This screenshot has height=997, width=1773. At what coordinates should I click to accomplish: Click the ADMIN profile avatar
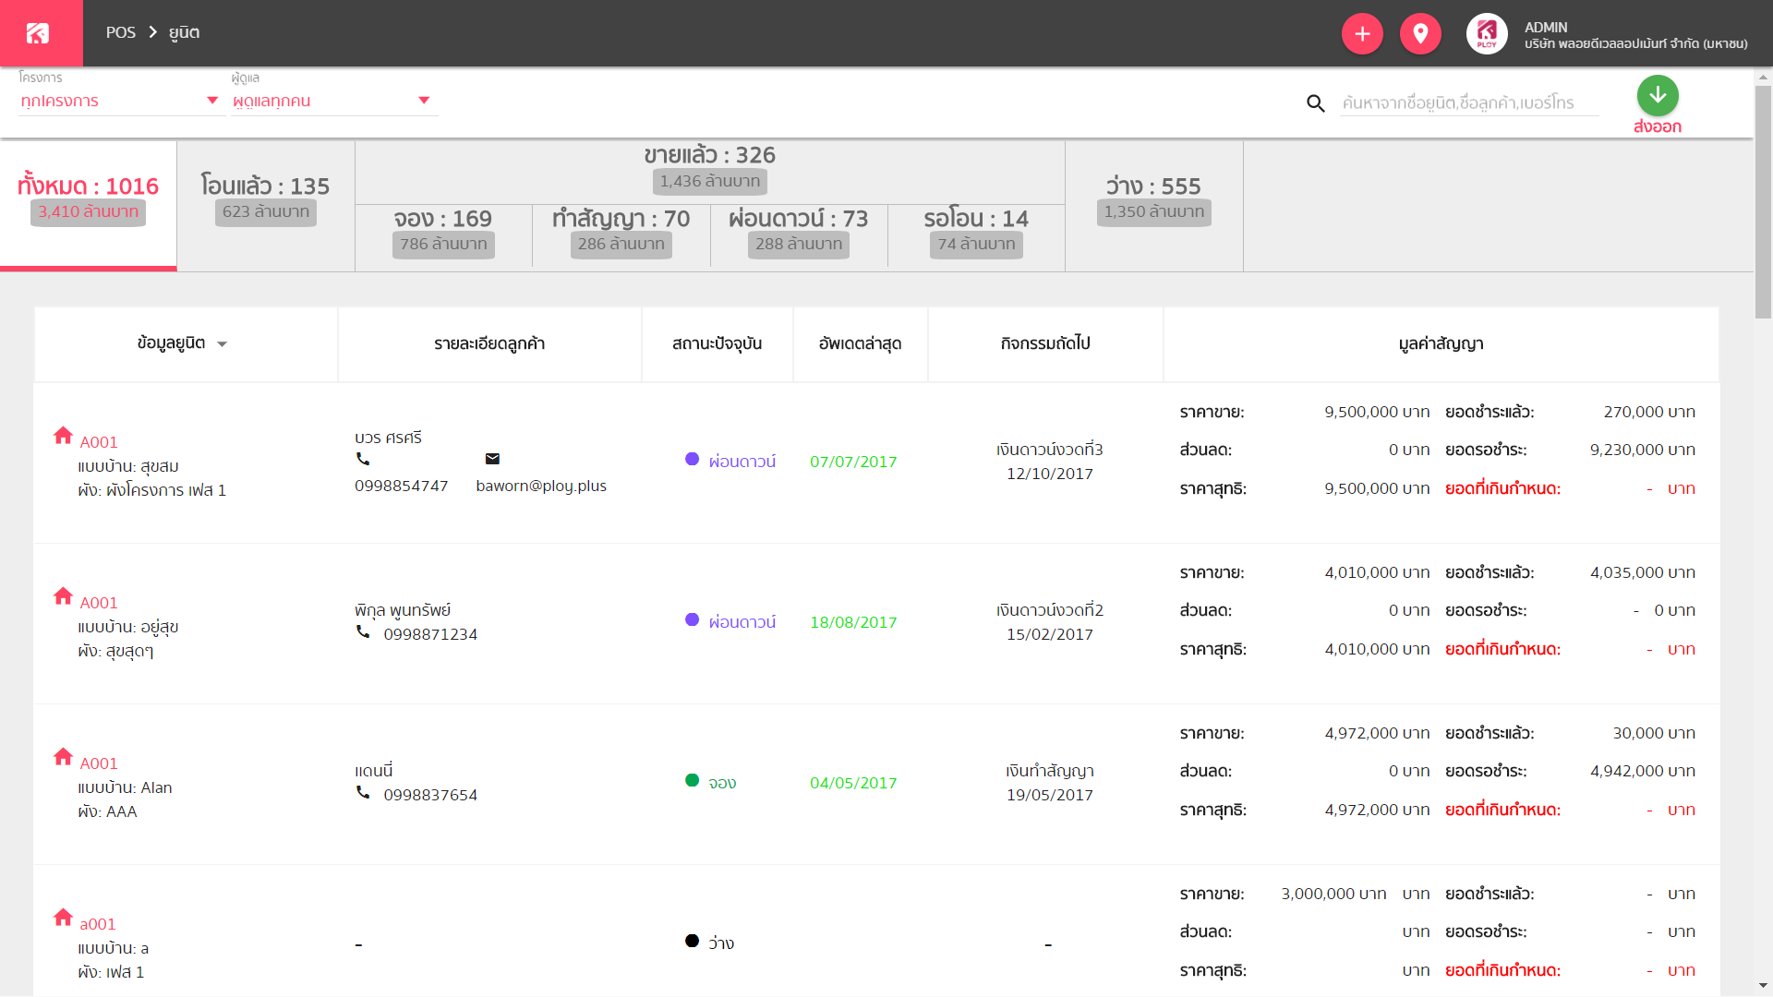1487,34
